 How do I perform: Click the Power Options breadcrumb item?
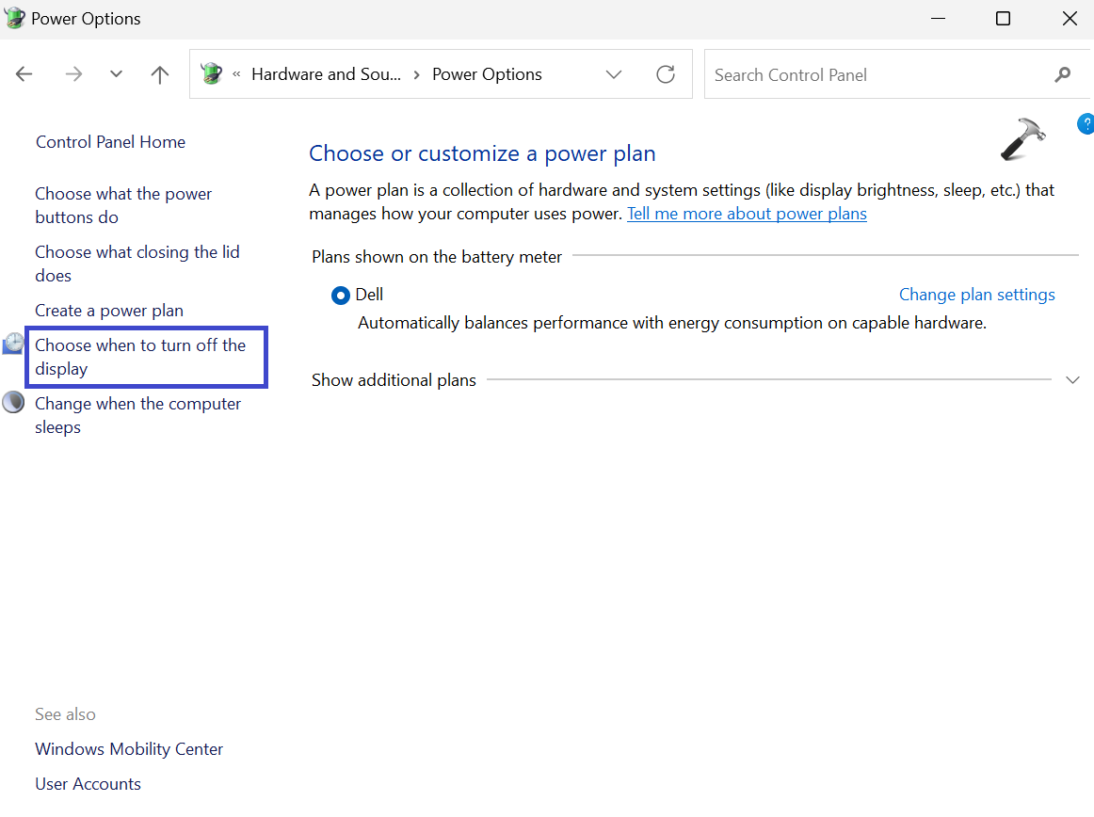pyautogui.click(x=487, y=74)
